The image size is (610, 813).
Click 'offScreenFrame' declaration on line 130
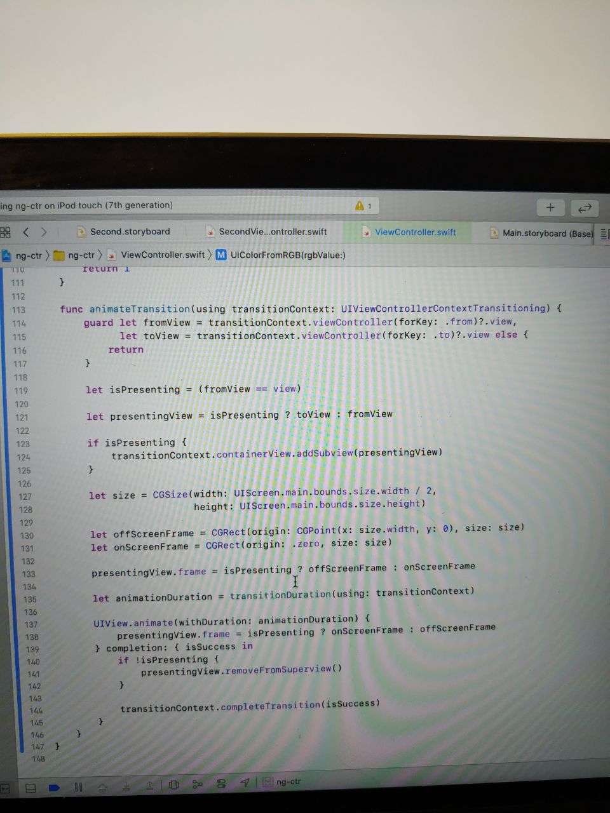point(154,534)
